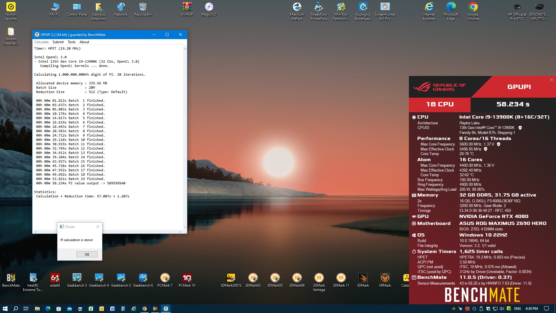Open Windows Start menu
The width and height of the screenshot is (556, 313).
pos(5,309)
